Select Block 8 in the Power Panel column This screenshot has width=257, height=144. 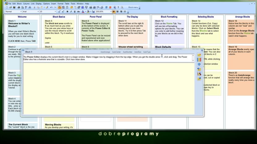pyautogui.click(x=96, y=32)
